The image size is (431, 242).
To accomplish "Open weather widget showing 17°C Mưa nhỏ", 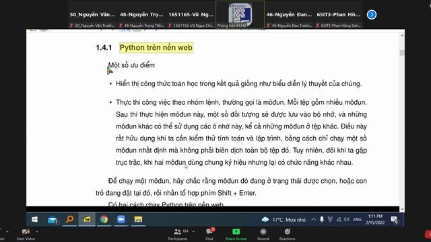I will [284, 220].
